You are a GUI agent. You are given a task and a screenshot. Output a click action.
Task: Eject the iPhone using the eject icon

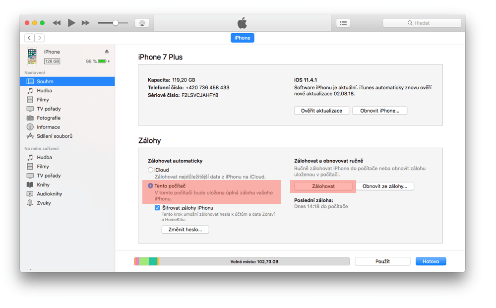click(106, 51)
